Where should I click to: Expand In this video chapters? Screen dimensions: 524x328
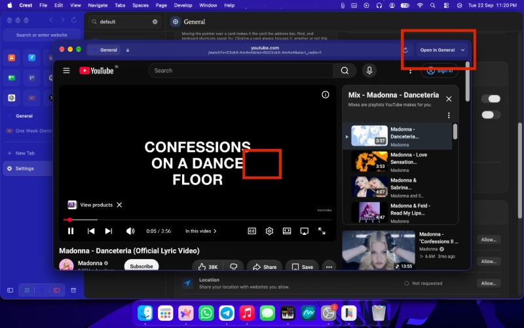click(x=201, y=231)
